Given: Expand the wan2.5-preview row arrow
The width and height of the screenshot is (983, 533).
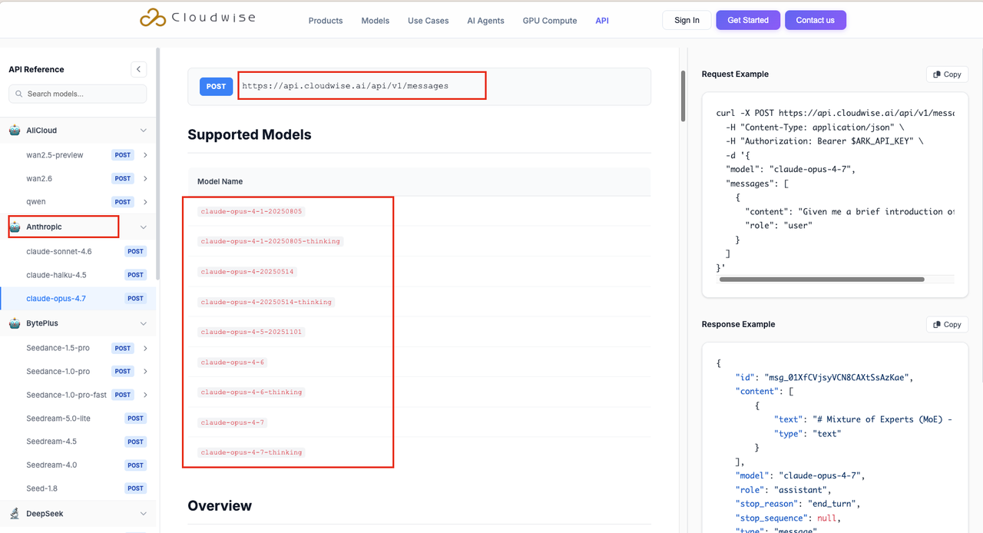Looking at the screenshot, I should 145,155.
